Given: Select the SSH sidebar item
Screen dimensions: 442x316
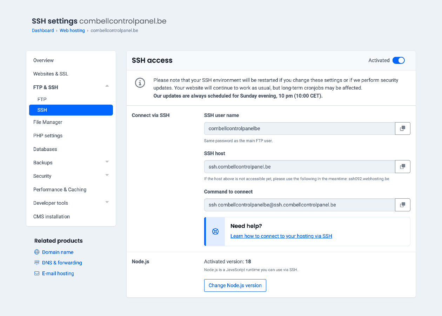Looking at the screenshot, I should point(71,110).
